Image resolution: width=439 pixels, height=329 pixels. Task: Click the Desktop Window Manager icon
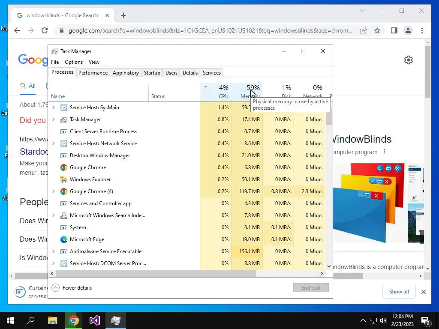(64, 156)
